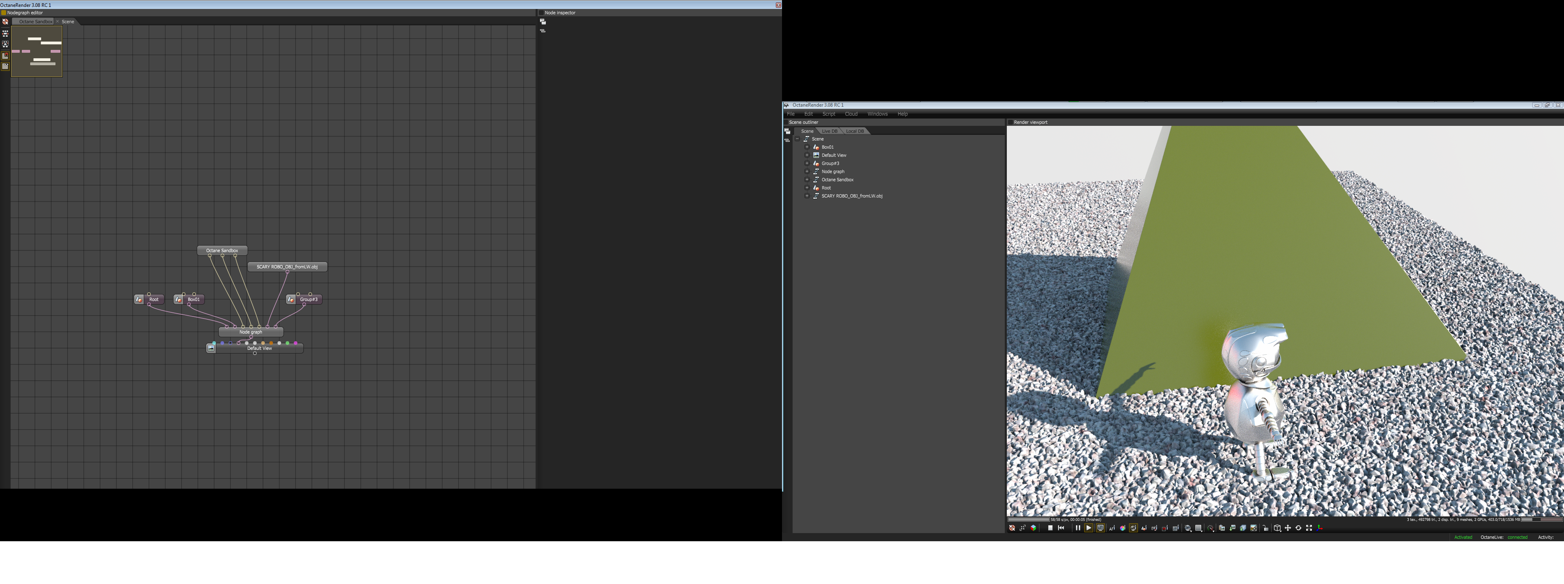Select the SCARY ROBO_OBJ_fromLW.obj node
Screen dimensions: 1564x584
[287, 266]
